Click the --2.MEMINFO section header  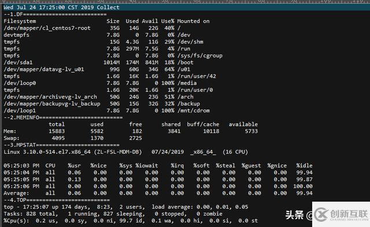point(63,118)
